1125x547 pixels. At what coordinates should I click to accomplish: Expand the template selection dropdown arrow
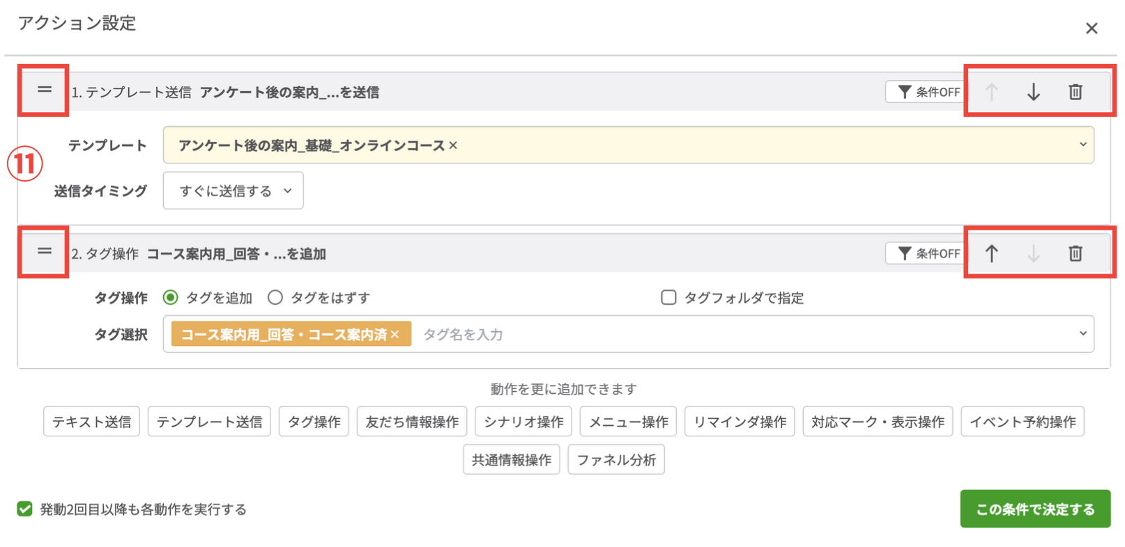(1082, 145)
